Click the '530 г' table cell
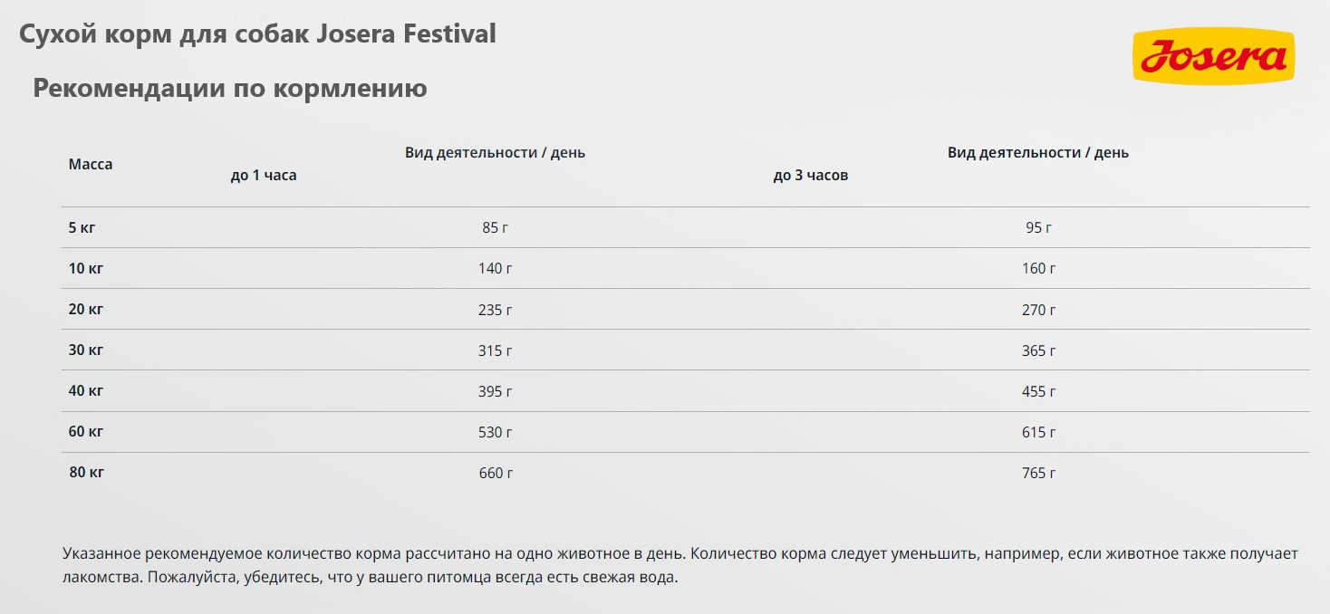 pos(495,432)
